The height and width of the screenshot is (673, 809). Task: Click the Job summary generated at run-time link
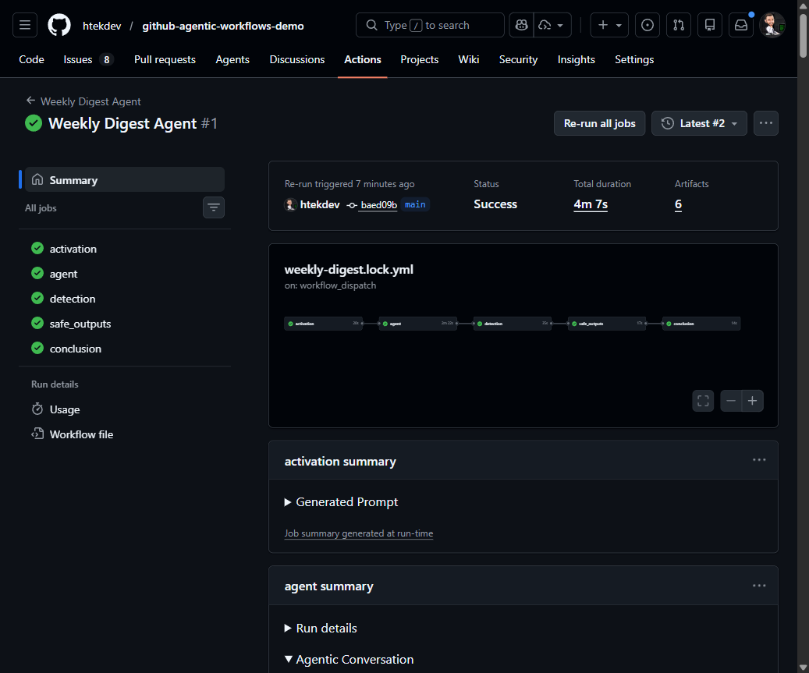coord(358,533)
